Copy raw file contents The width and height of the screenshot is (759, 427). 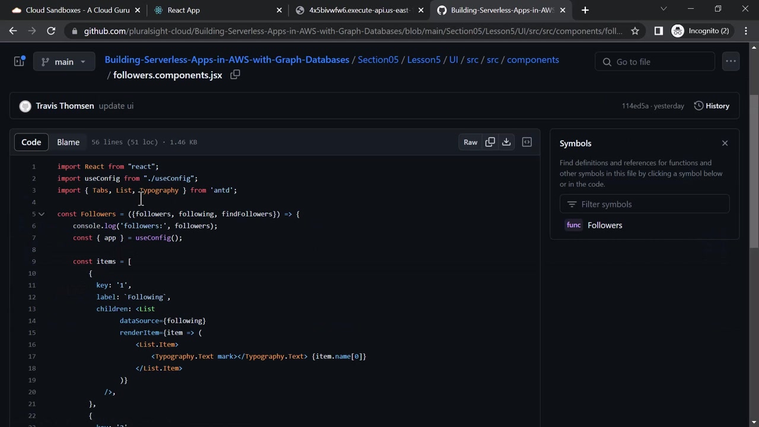490,142
